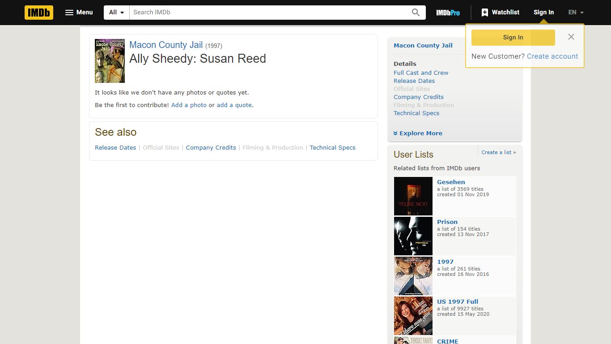Image resolution: width=611 pixels, height=344 pixels.
Task: Open the Gesehen list title
Action: [451, 182]
